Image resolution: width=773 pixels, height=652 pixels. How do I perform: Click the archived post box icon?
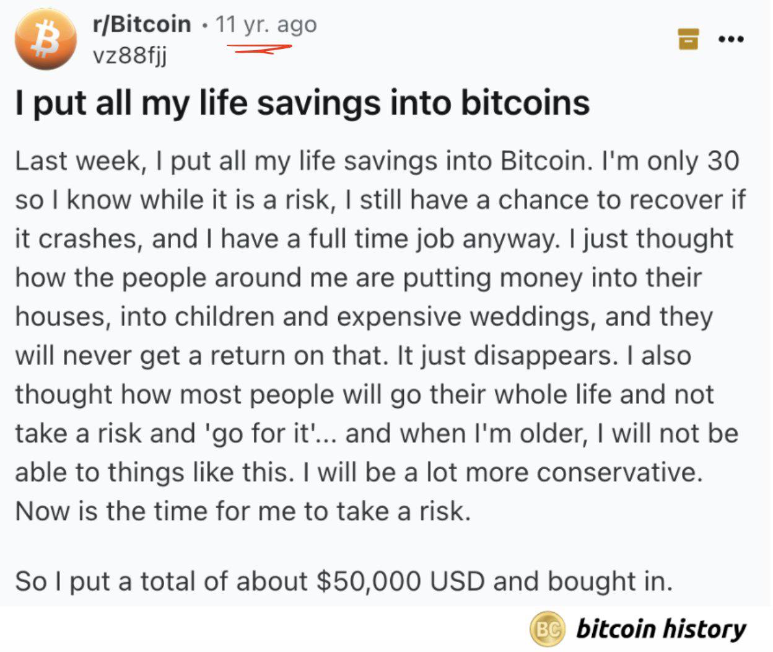tap(688, 38)
